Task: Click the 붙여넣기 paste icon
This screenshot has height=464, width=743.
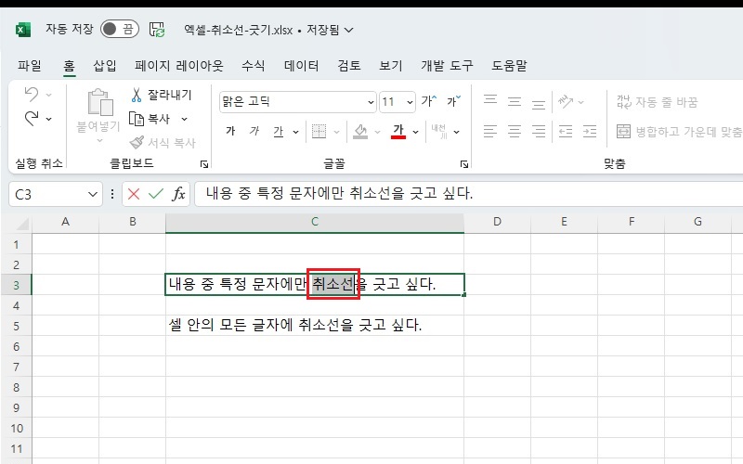Action: (100, 102)
